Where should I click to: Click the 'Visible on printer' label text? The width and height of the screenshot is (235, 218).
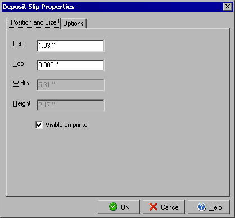point(67,125)
